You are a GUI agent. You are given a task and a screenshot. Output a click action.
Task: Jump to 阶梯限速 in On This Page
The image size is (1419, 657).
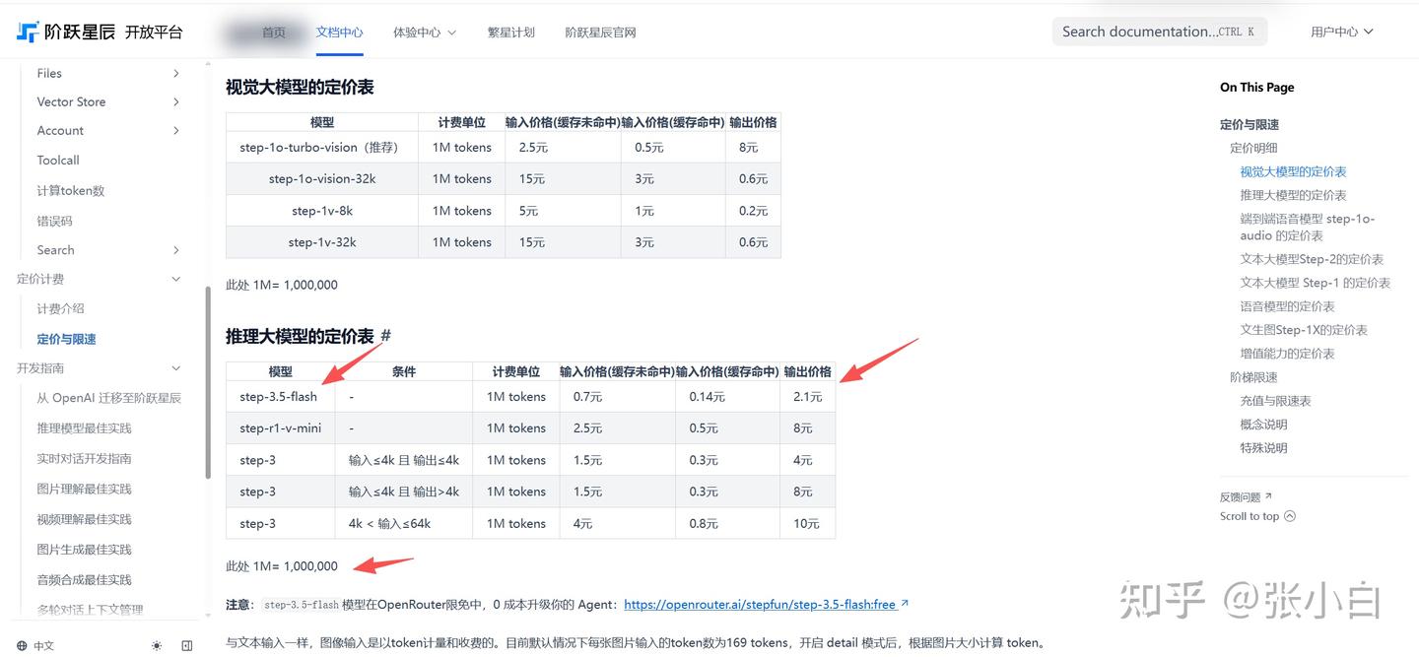point(1253,377)
